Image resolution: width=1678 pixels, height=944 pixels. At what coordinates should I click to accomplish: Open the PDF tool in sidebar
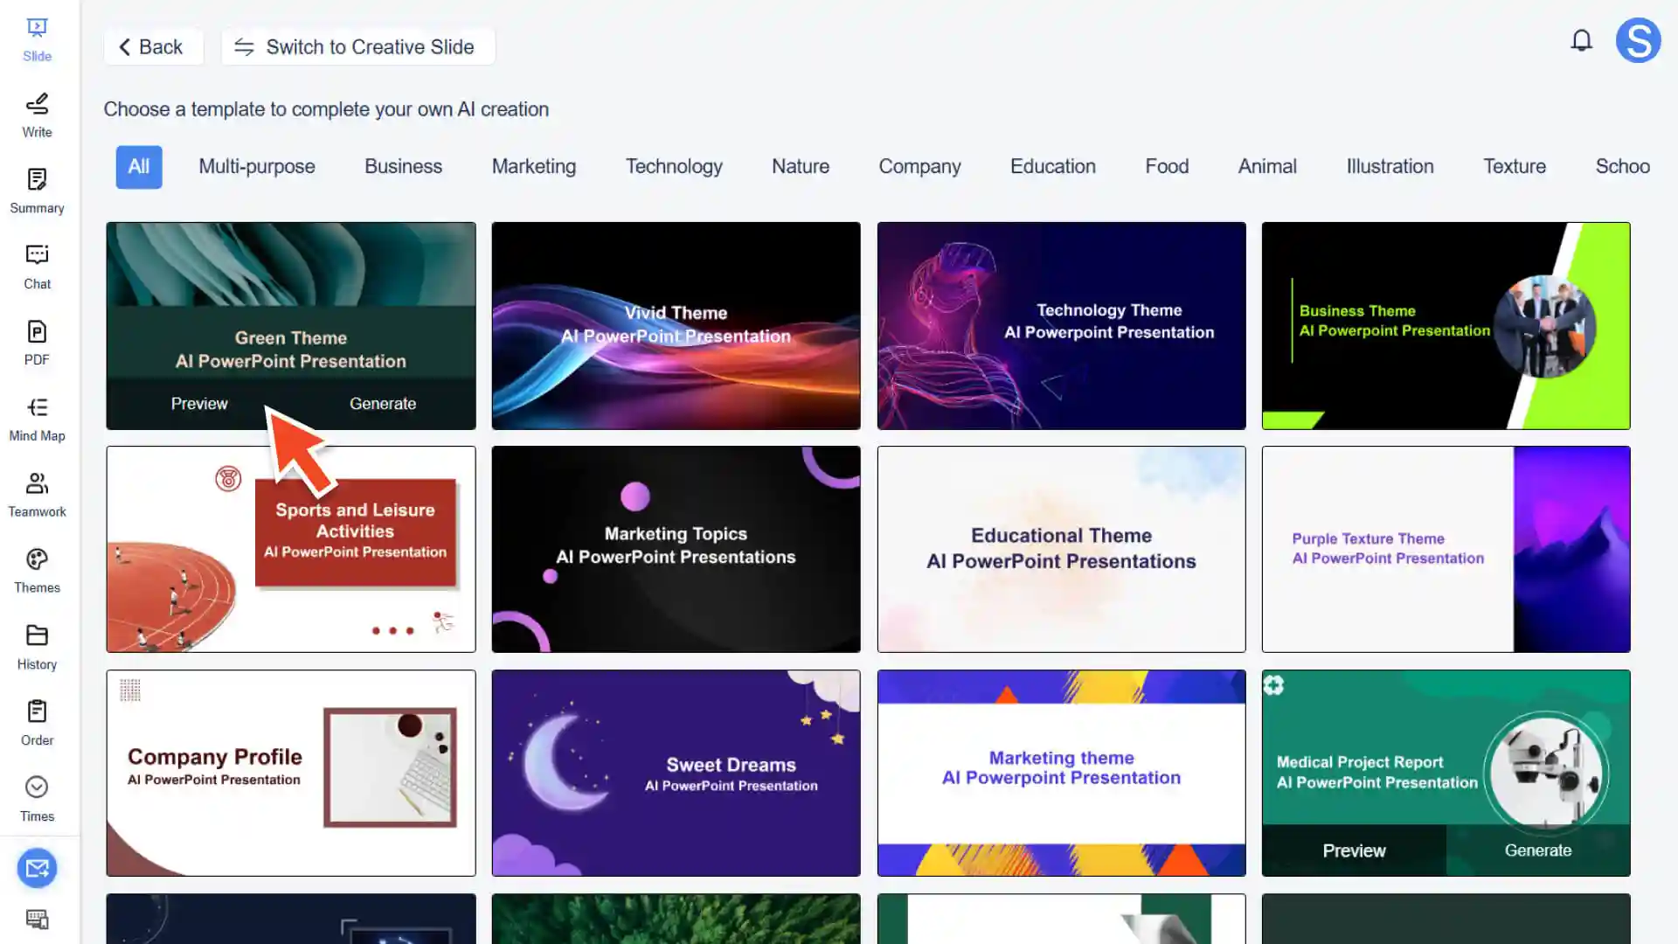(x=37, y=344)
